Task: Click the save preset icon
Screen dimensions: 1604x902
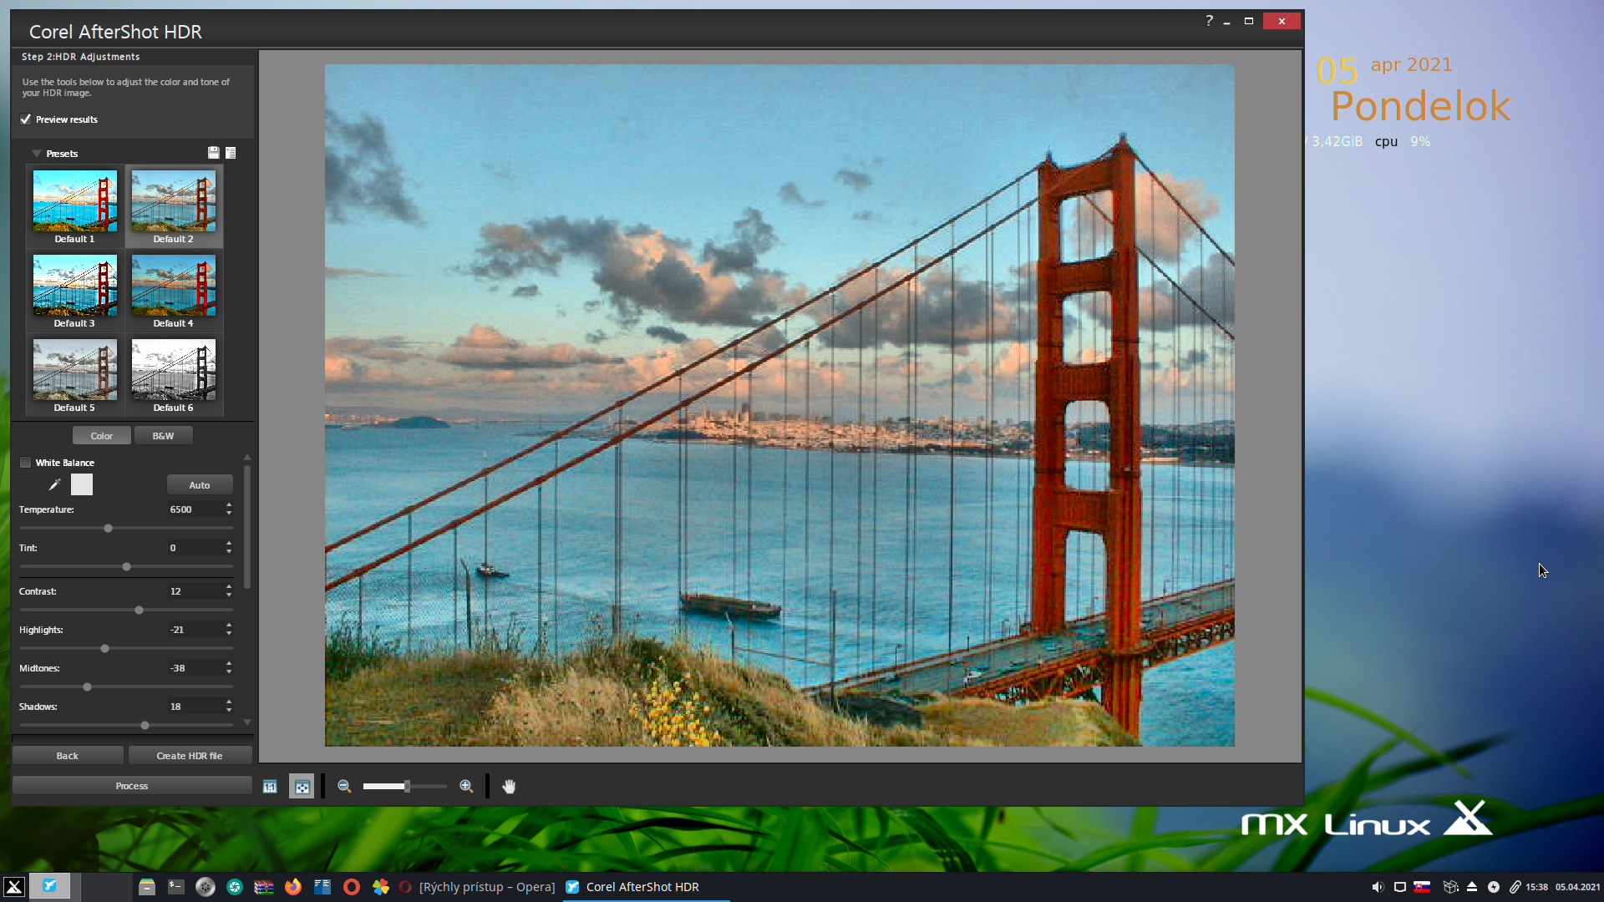Action: [x=213, y=153]
